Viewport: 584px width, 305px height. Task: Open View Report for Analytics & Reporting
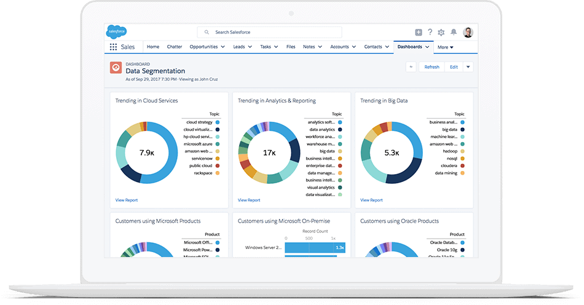(x=249, y=200)
